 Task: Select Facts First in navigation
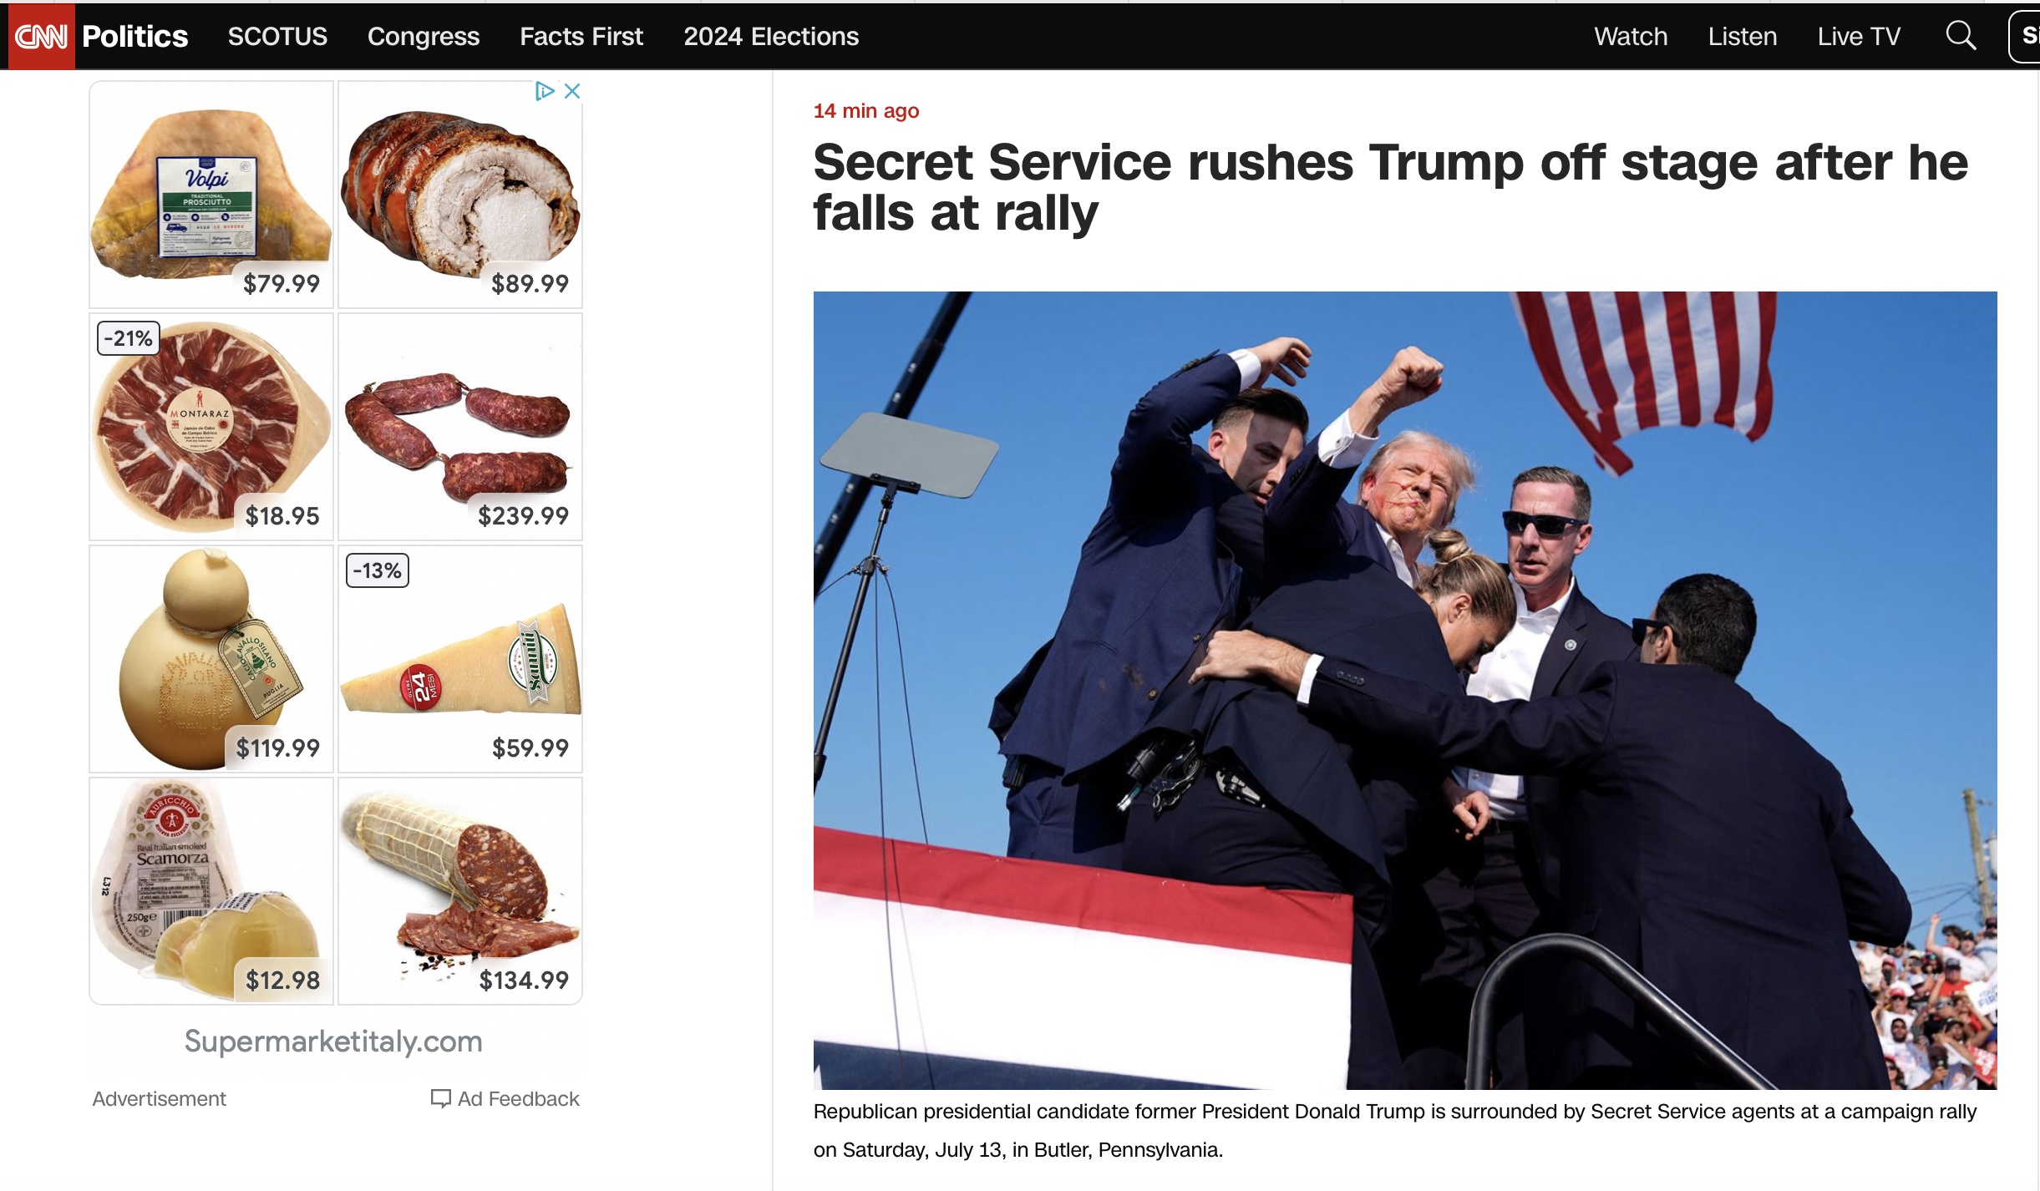[x=581, y=37]
